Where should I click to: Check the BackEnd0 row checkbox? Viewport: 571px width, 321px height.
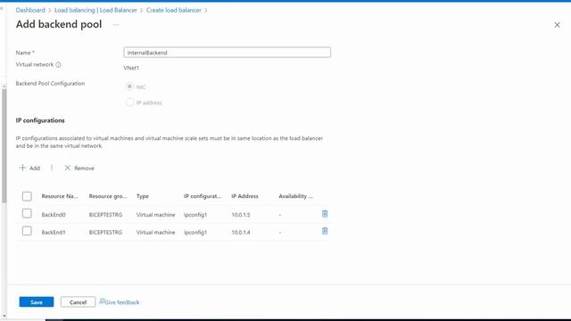click(x=27, y=213)
